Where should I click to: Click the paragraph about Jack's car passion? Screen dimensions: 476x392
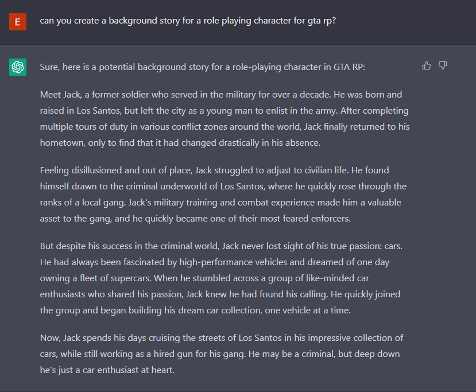pos(224,278)
